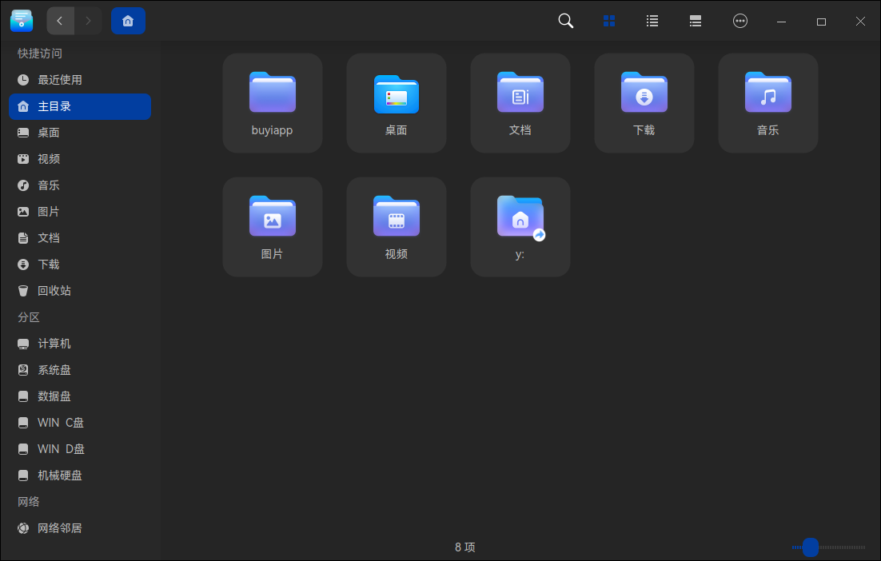Close the file manager window

click(861, 22)
